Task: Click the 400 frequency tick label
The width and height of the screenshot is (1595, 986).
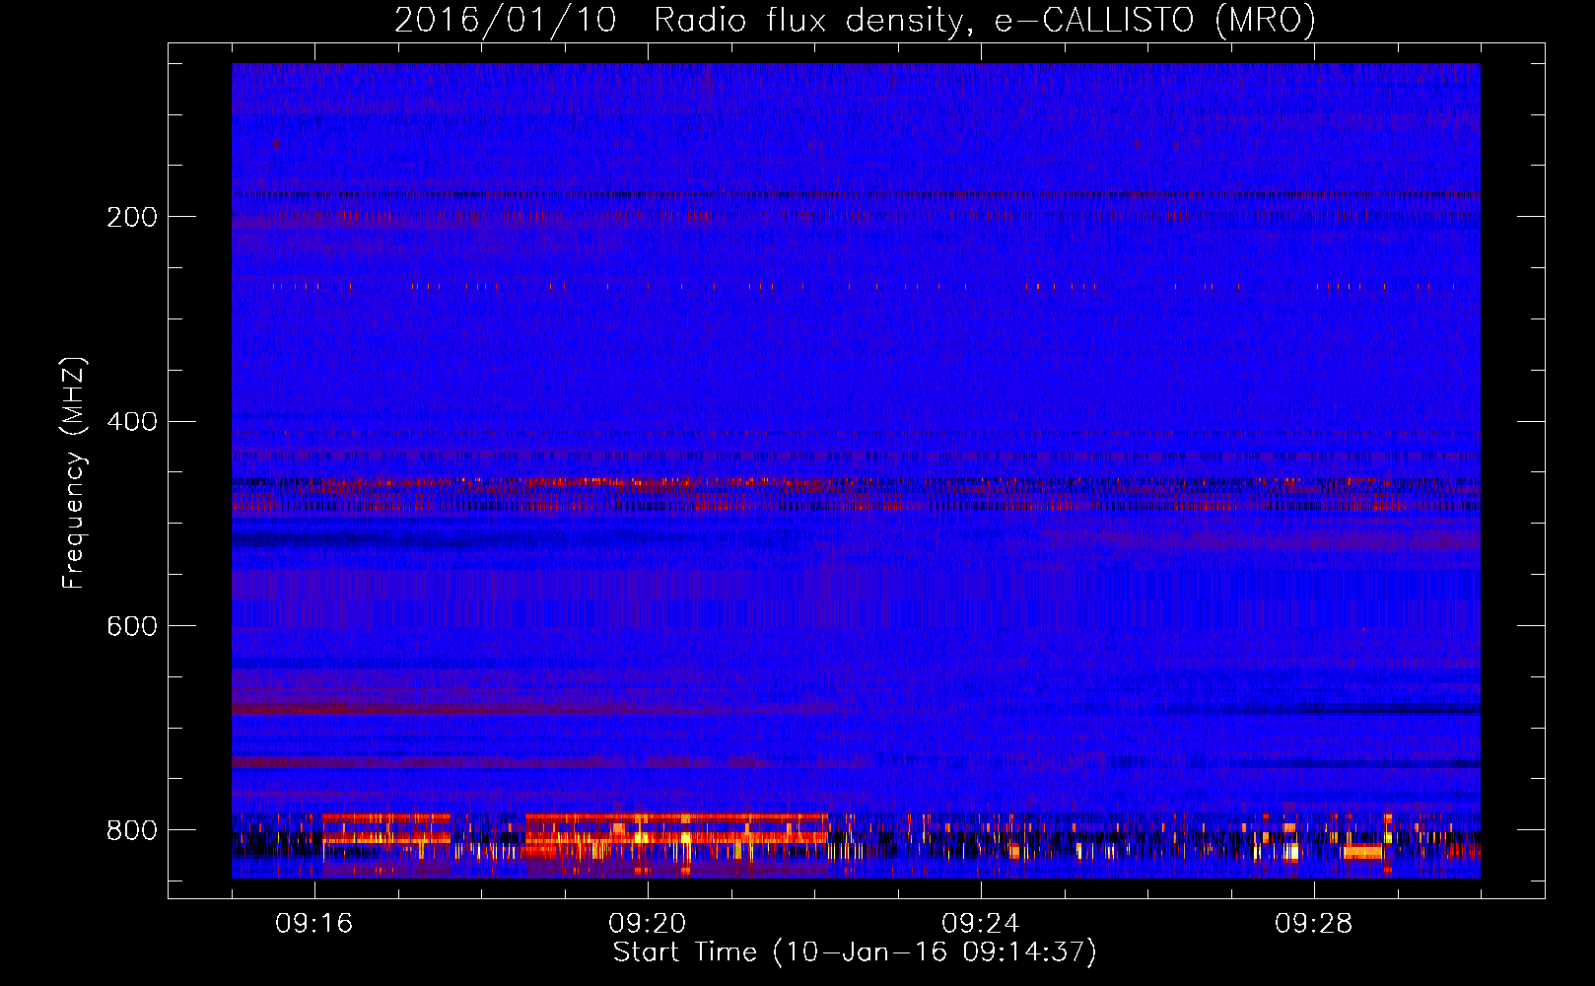Action: pos(132,422)
